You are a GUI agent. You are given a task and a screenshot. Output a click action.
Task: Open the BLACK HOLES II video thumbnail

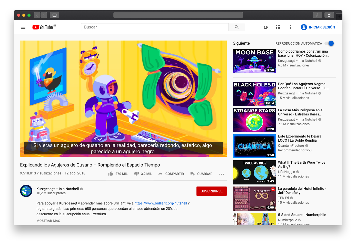[254, 94]
